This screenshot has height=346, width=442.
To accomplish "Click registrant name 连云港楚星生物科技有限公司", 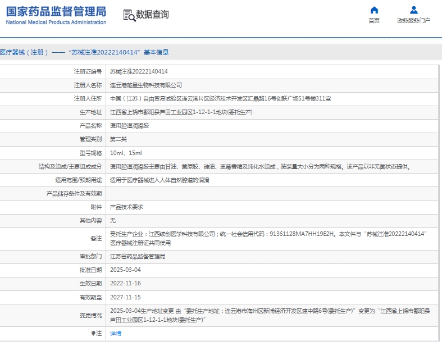I will coord(145,85).
